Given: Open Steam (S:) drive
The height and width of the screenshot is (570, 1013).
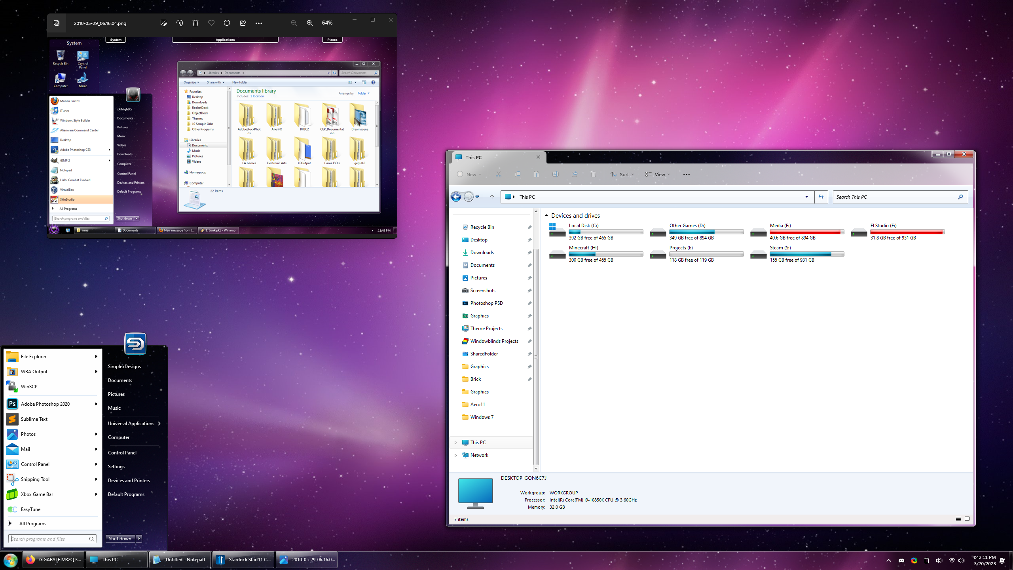Looking at the screenshot, I should pyautogui.click(x=797, y=254).
